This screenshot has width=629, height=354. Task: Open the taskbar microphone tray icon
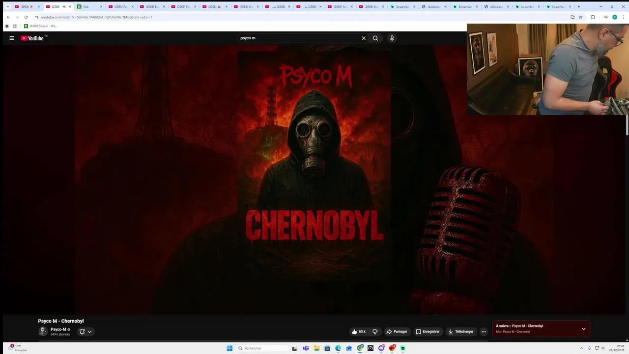click(589, 348)
